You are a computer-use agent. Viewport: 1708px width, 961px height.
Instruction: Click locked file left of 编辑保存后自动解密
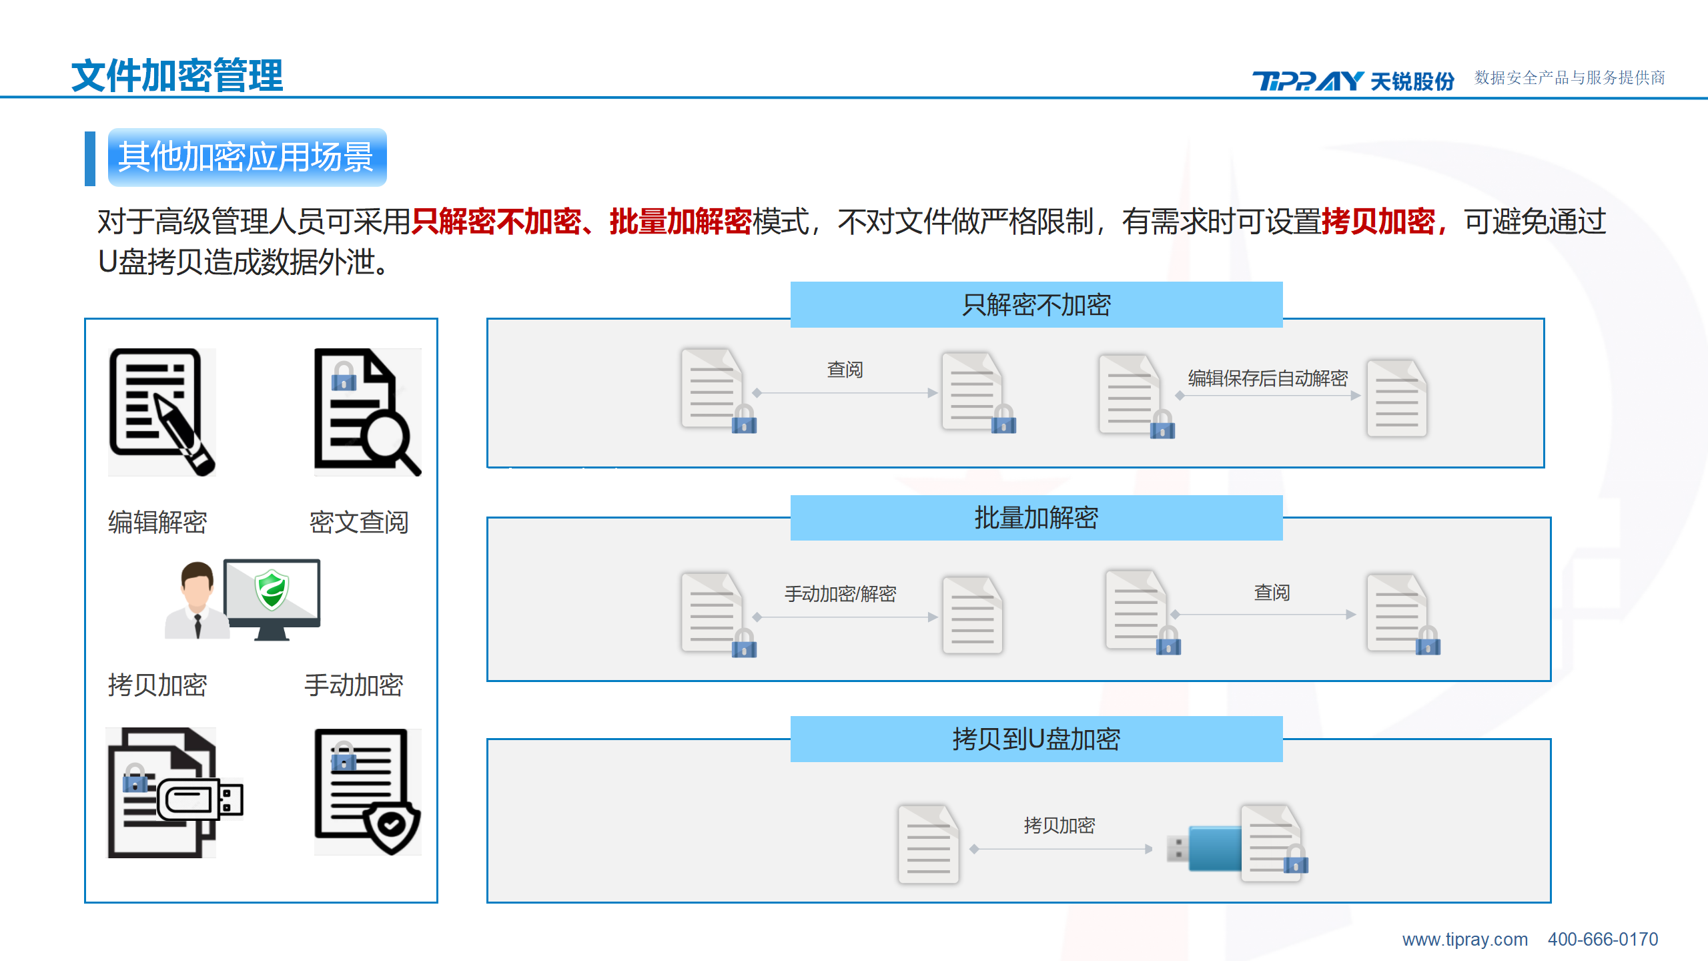(1136, 395)
